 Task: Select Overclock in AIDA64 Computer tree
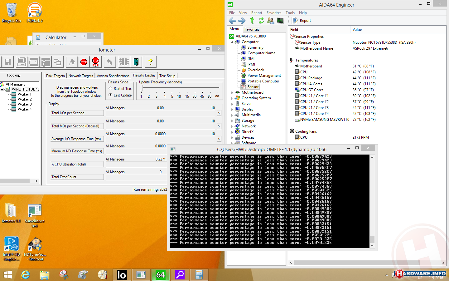[256, 70]
